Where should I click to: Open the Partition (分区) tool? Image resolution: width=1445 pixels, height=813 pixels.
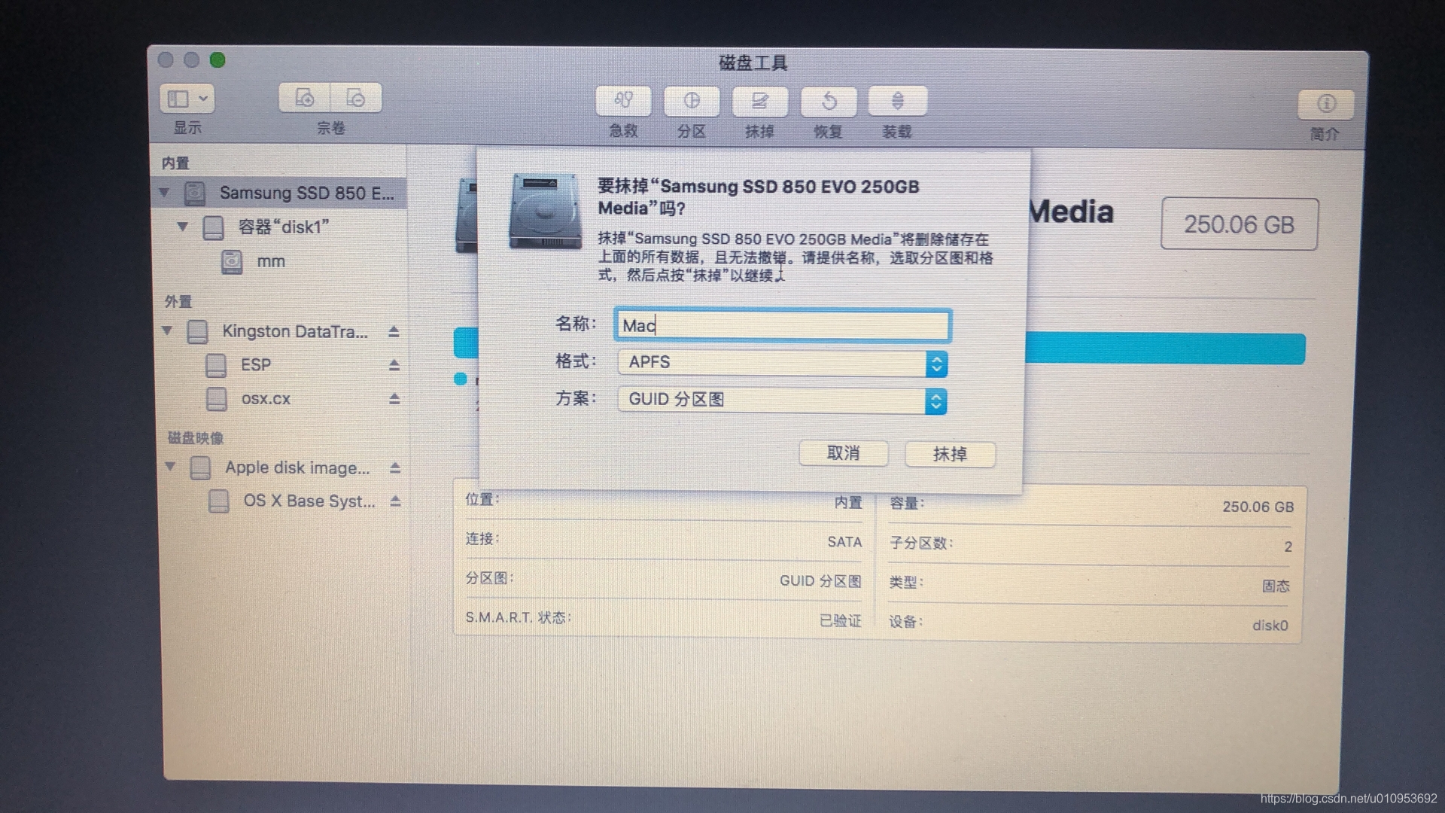[x=692, y=101]
